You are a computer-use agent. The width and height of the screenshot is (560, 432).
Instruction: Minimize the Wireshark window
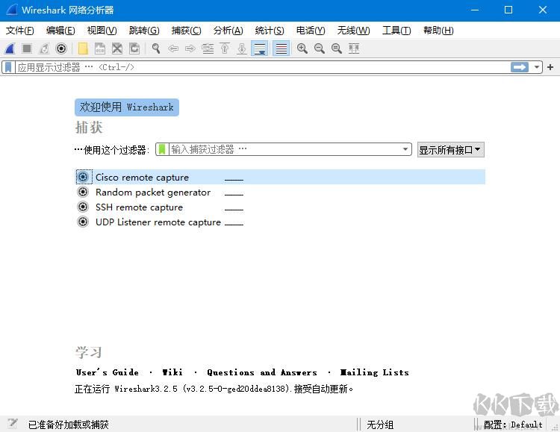pyautogui.click(x=475, y=10)
